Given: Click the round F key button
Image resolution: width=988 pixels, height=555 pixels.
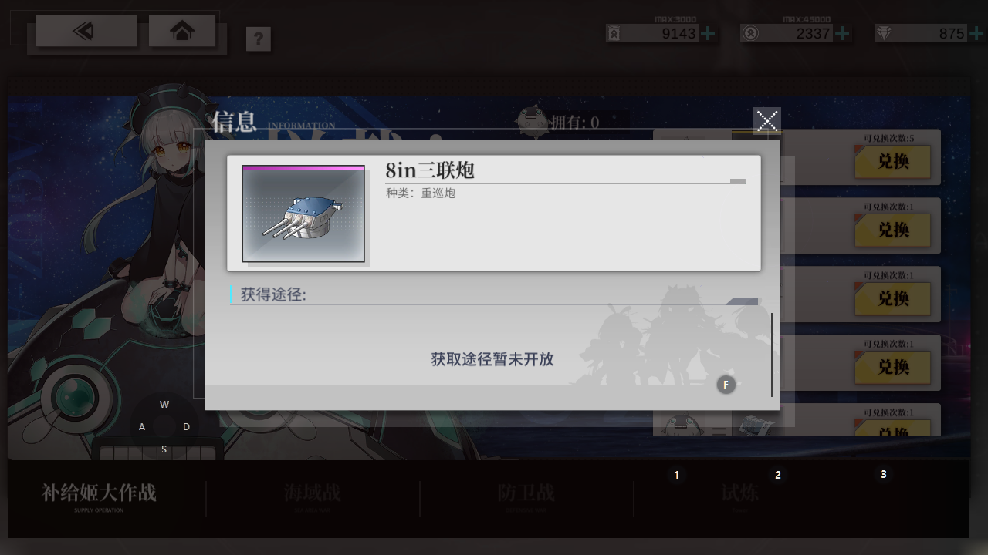Looking at the screenshot, I should coord(726,385).
